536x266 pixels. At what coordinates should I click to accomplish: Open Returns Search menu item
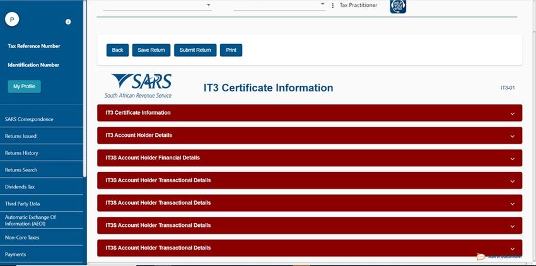(42, 170)
